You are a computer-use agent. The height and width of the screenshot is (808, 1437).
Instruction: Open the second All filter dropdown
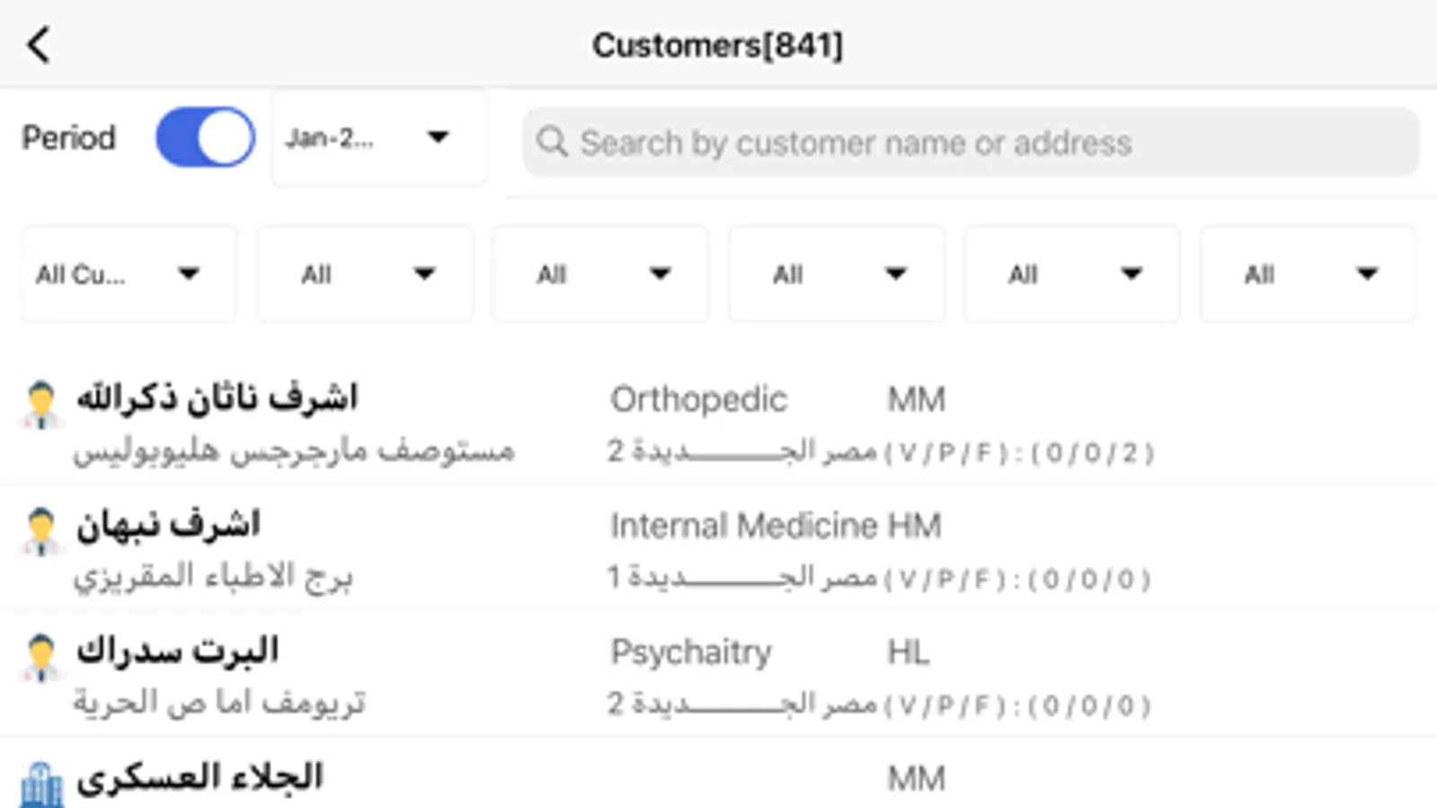point(365,274)
